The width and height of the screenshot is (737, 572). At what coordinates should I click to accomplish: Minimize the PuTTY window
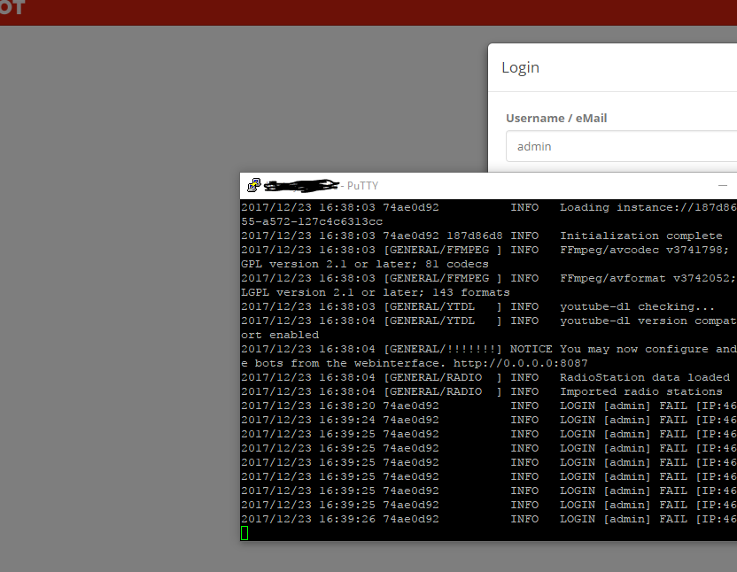(x=723, y=185)
